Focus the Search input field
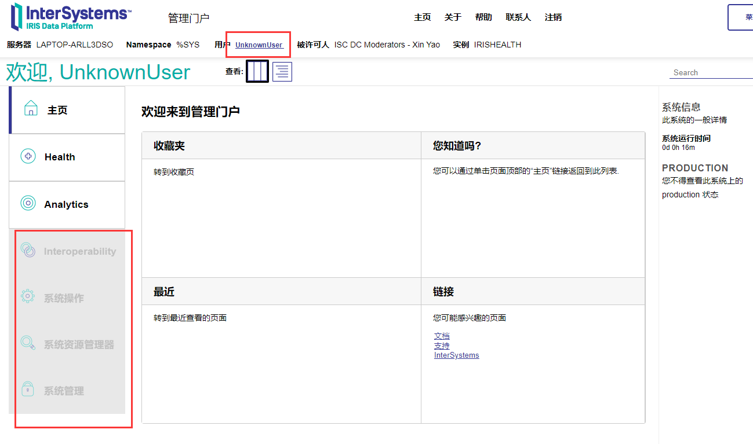 tap(712, 72)
